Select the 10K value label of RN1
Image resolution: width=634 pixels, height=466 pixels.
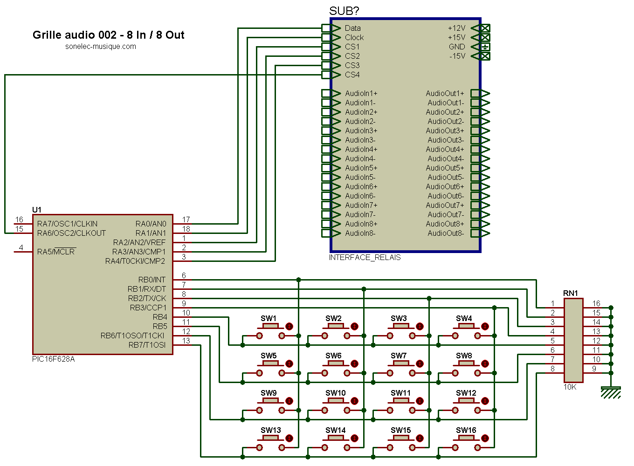click(570, 387)
